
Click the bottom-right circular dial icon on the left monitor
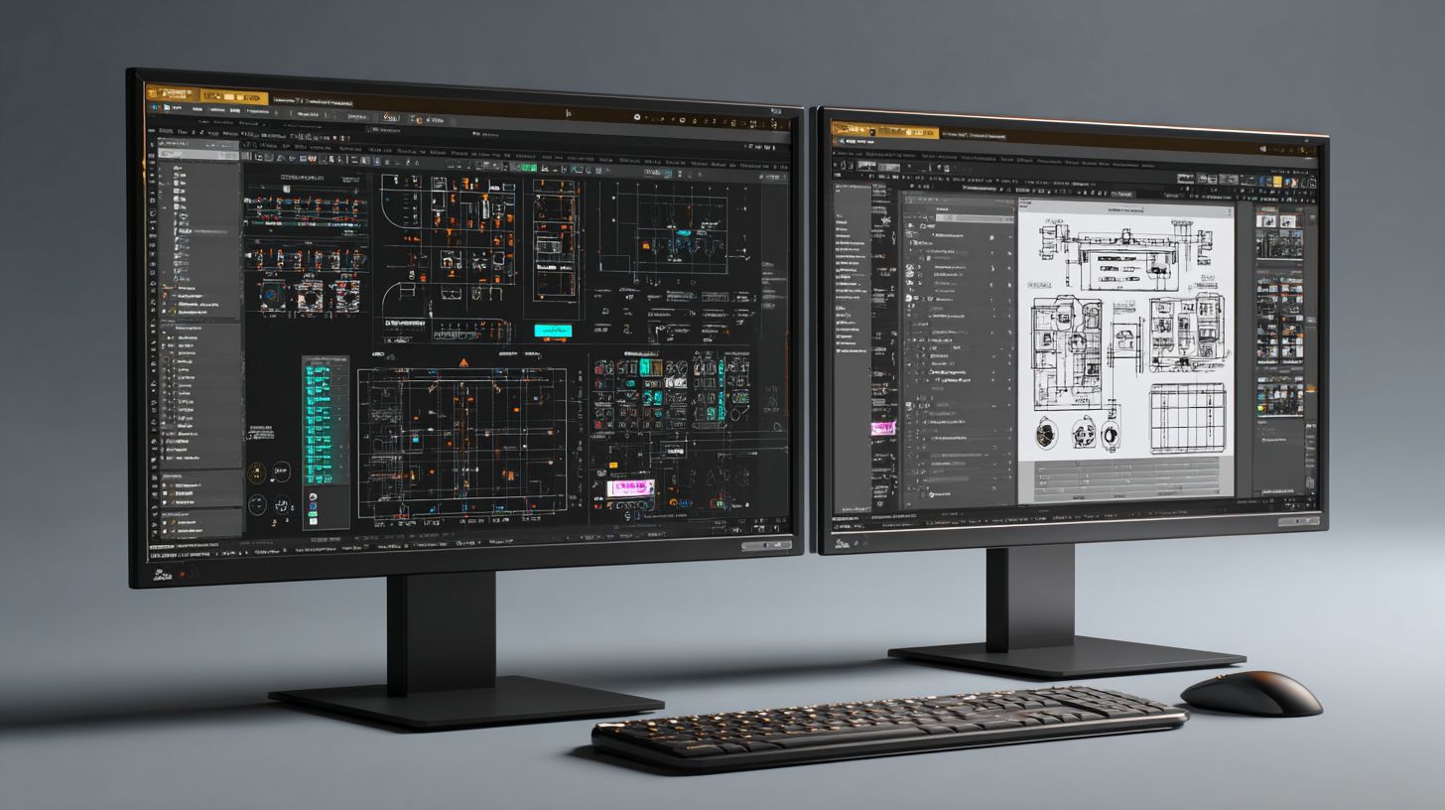(283, 503)
